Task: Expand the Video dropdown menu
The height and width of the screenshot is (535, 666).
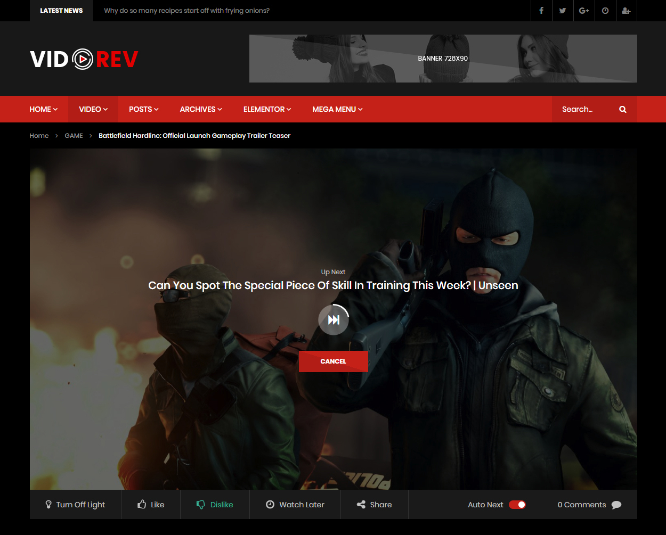Action: coord(93,109)
